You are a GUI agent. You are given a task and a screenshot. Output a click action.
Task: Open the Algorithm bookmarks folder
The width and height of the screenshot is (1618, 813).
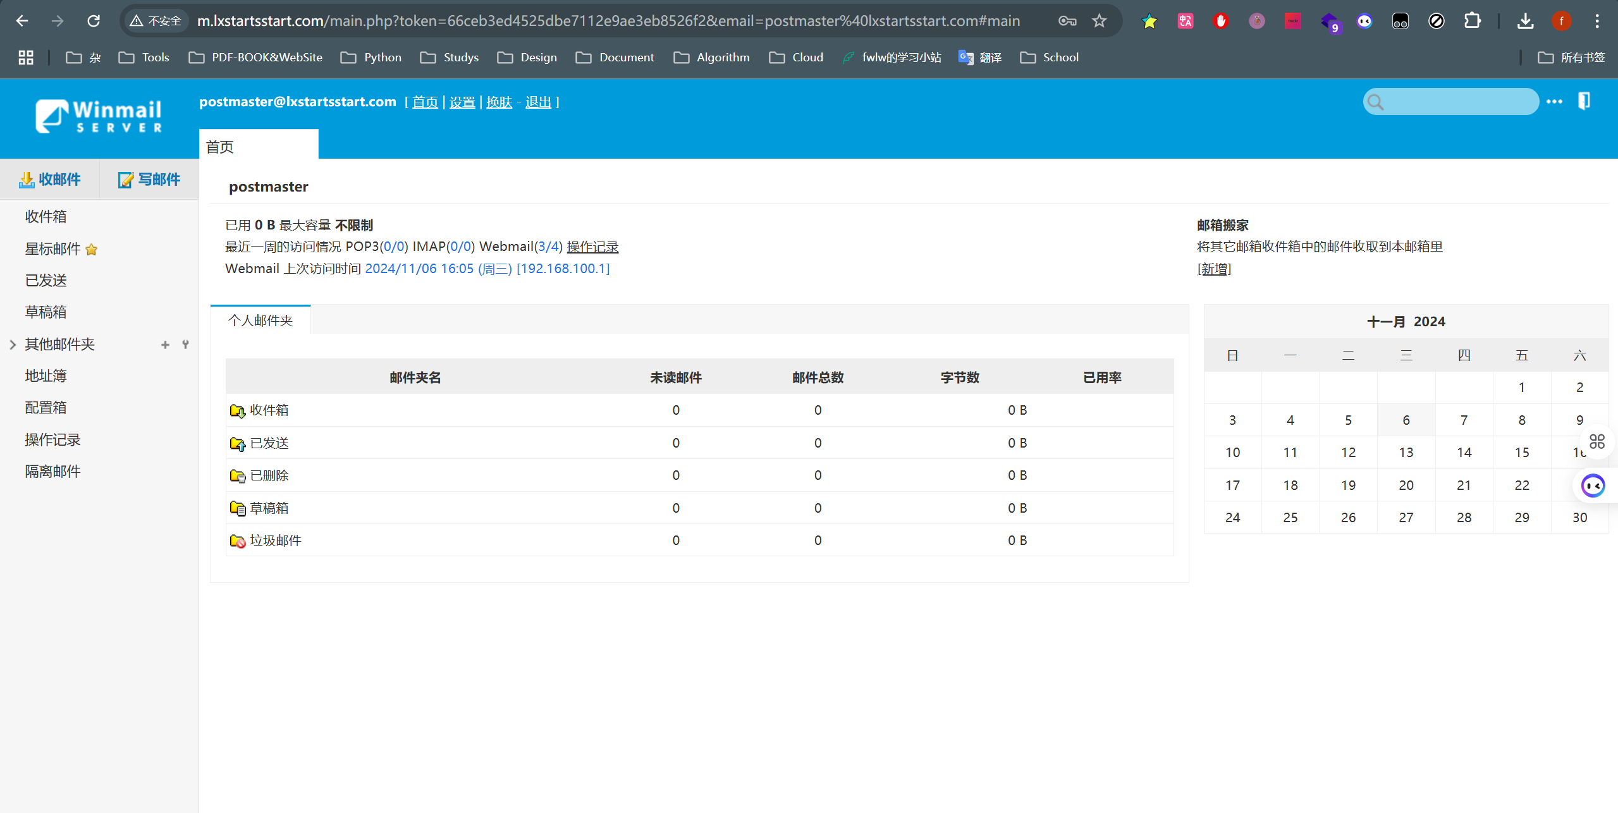pos(711,58)
